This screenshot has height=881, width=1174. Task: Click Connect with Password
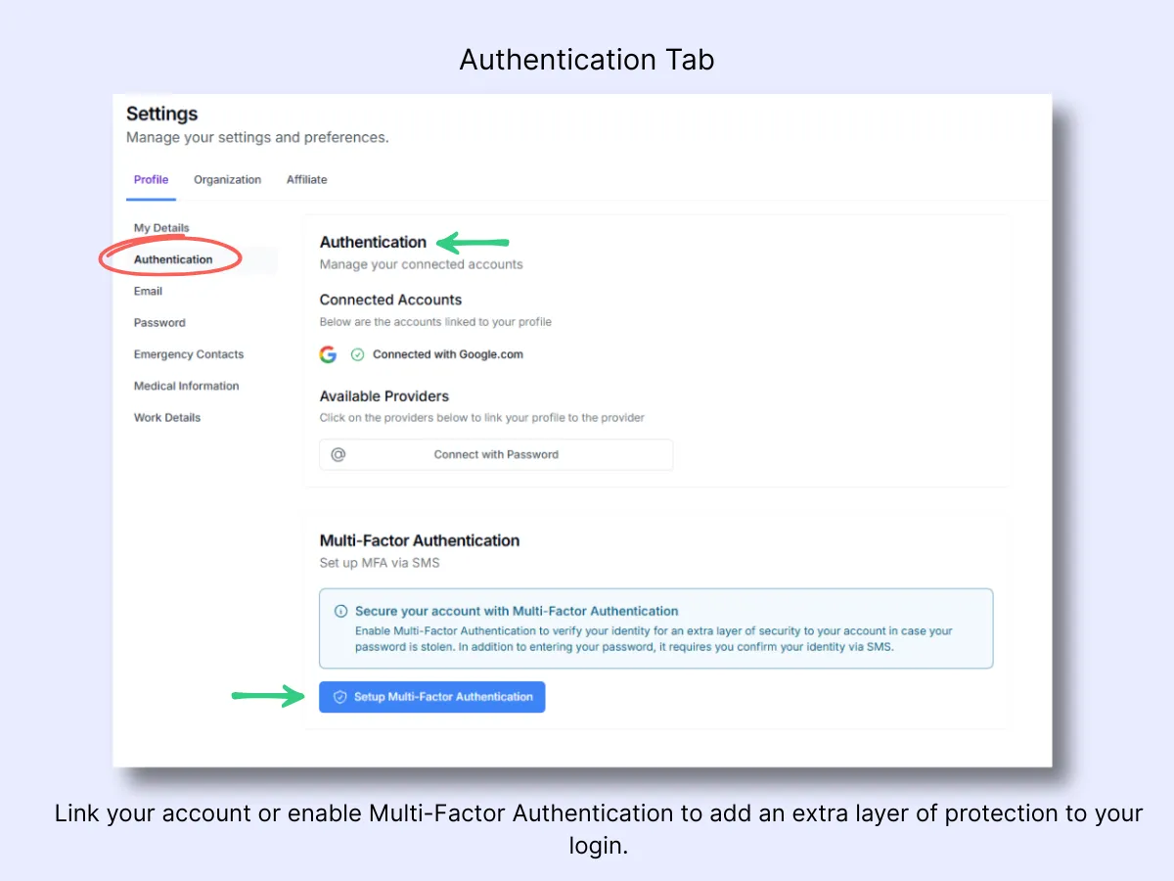[x=495, y=454]
